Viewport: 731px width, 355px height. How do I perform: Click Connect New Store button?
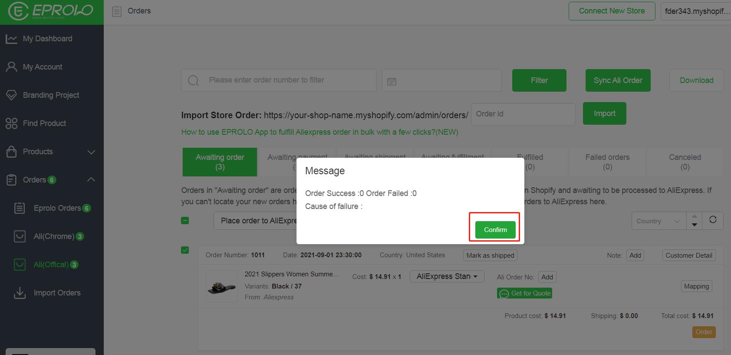click(612, 11)
